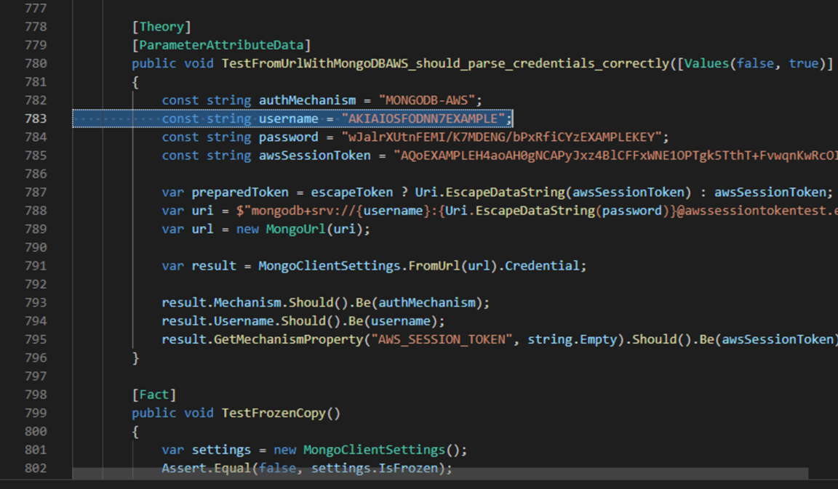Click line number 791 in the gutter
Image resolution: width=838 pixels, height=489 pixels.
(36, 266)
